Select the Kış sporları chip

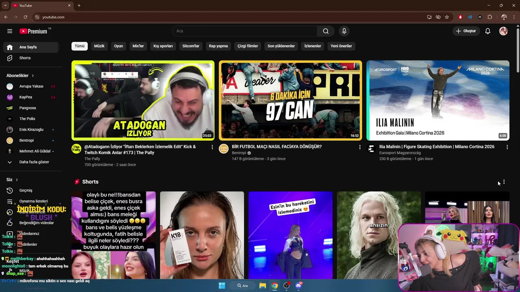[163, 46]
